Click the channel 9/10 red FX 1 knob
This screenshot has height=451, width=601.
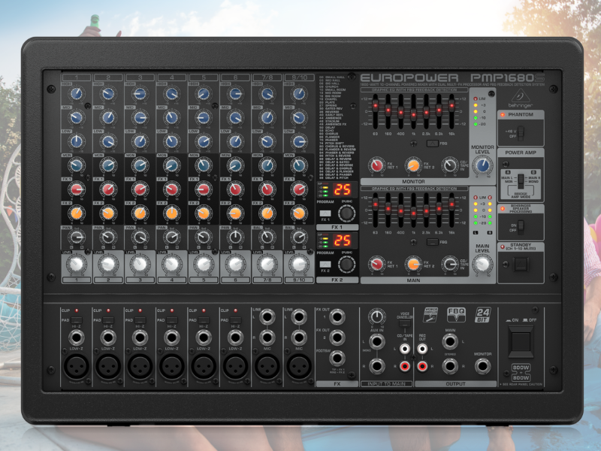coord(299,189)
